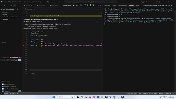Click the plus icon next to Upgrade to Pro
Viewport: 176px width, 99px height.
pos(152,2)
